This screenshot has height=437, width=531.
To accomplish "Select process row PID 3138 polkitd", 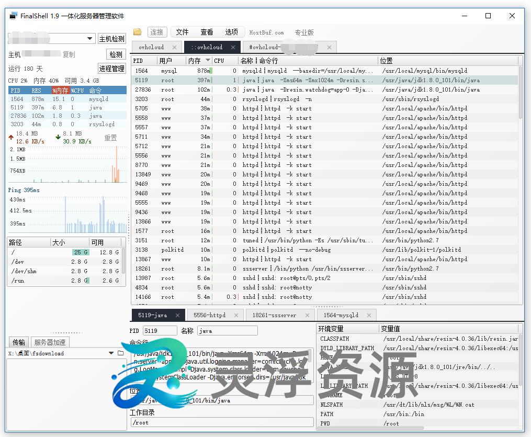I will 324,250.
